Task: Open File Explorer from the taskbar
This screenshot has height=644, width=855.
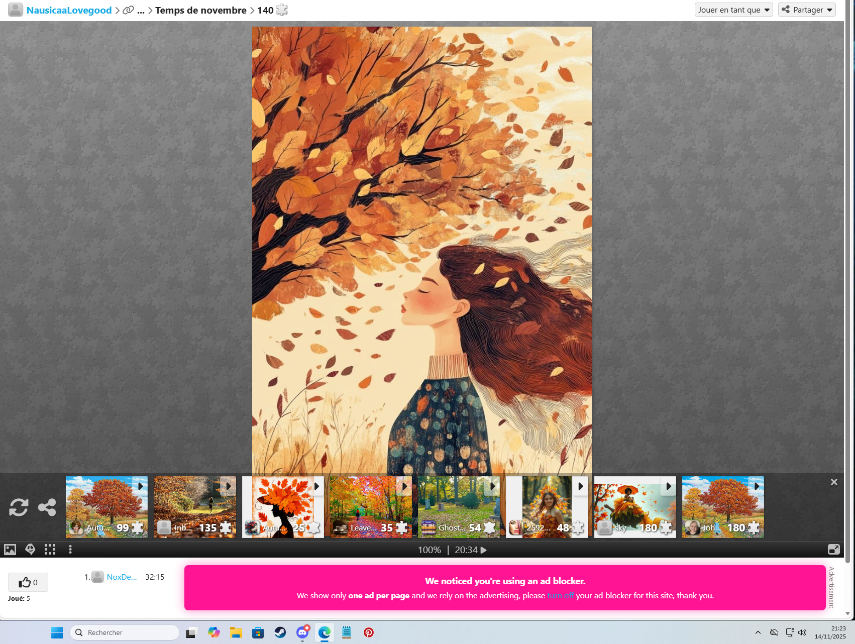Action: pos(236,632)
